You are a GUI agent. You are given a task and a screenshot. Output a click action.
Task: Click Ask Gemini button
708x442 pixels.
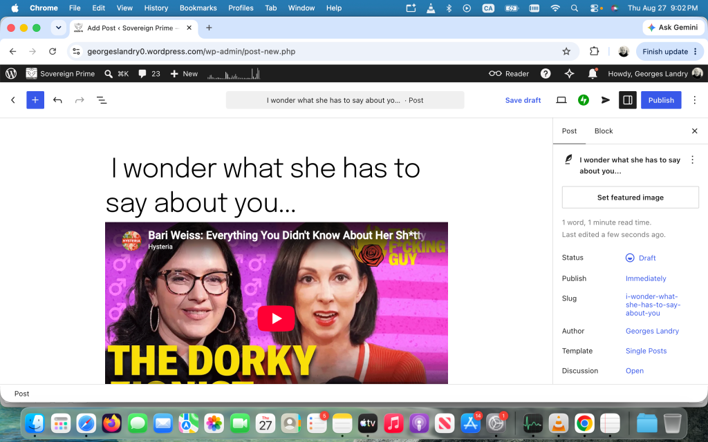click(x=673, y=28)
